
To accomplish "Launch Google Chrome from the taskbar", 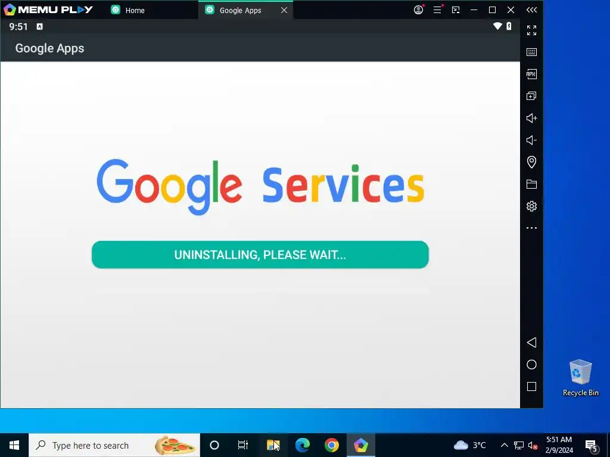I will [x=331, y=445].
